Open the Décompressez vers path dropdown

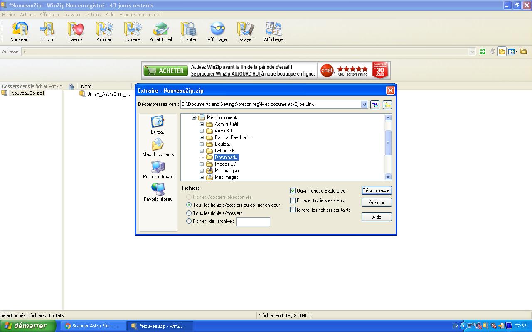(365, 104)
